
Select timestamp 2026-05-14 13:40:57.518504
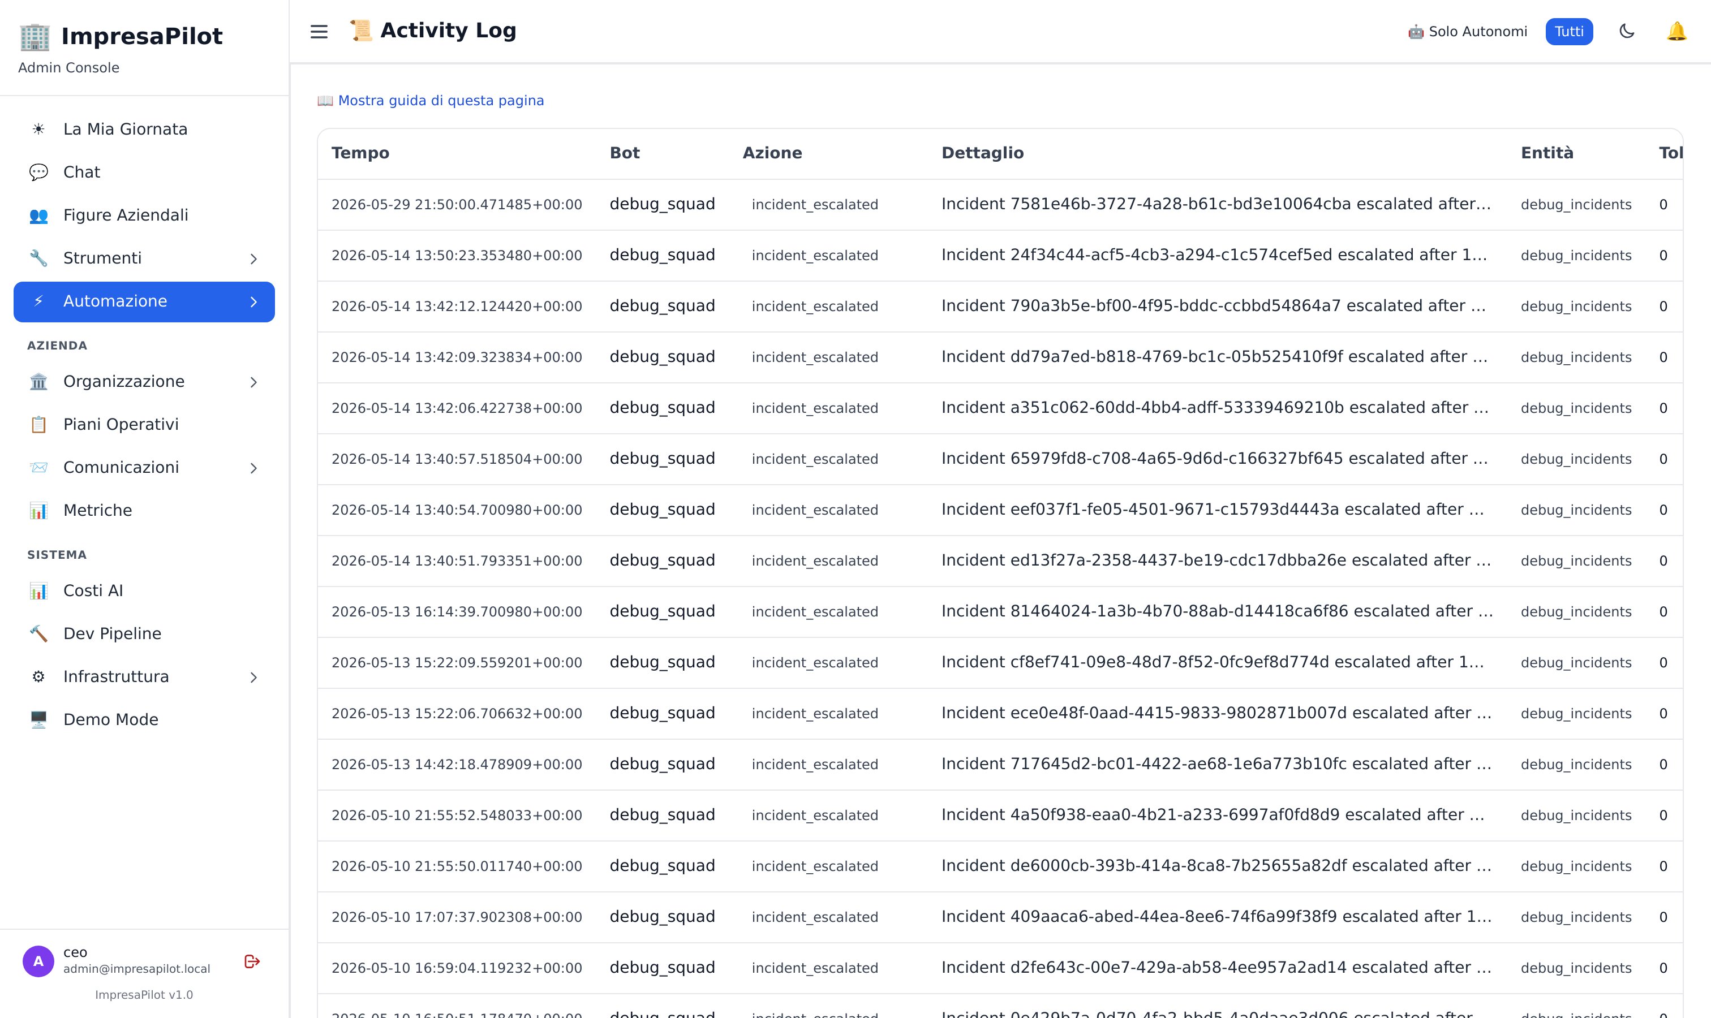(x=457, y=459)
